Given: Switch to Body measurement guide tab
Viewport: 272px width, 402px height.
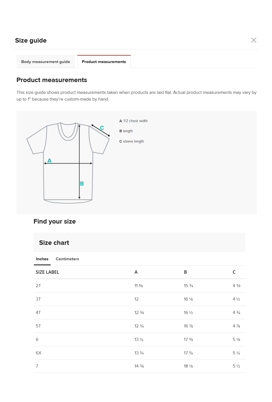Looking at the screenshot, I should [46, 62].
